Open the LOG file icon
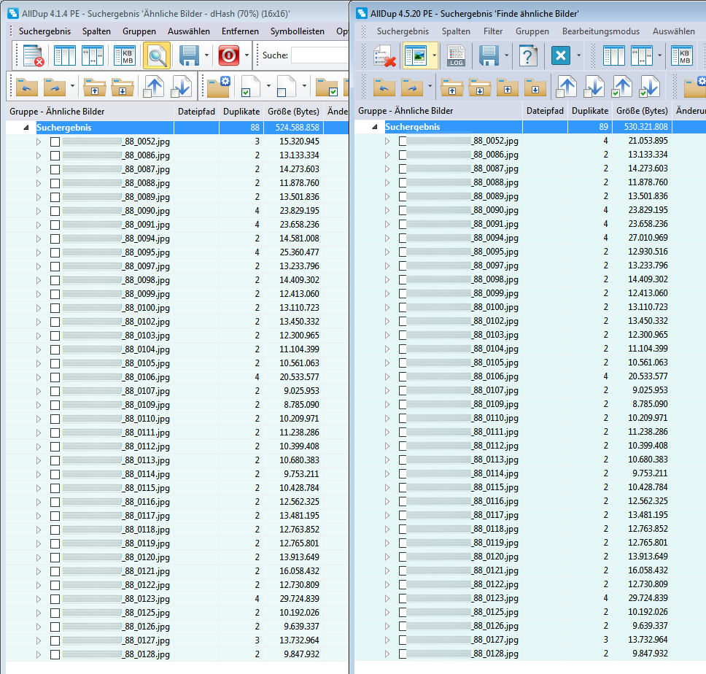 456,56
